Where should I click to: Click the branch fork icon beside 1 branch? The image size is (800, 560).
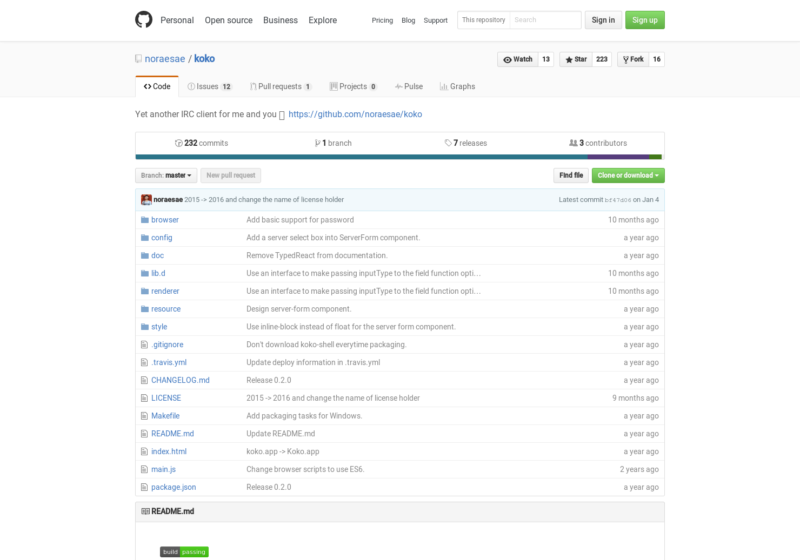click(x=317, y=143)
